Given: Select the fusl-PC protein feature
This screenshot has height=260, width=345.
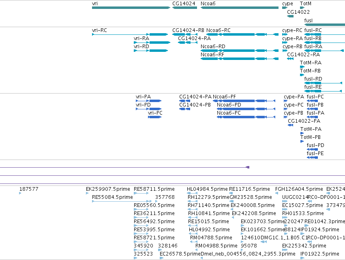Looking at the screenshot, I should 312,101.
